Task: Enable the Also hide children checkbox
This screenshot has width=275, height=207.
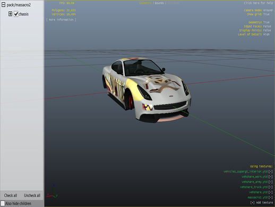Action: click(3, 203)
